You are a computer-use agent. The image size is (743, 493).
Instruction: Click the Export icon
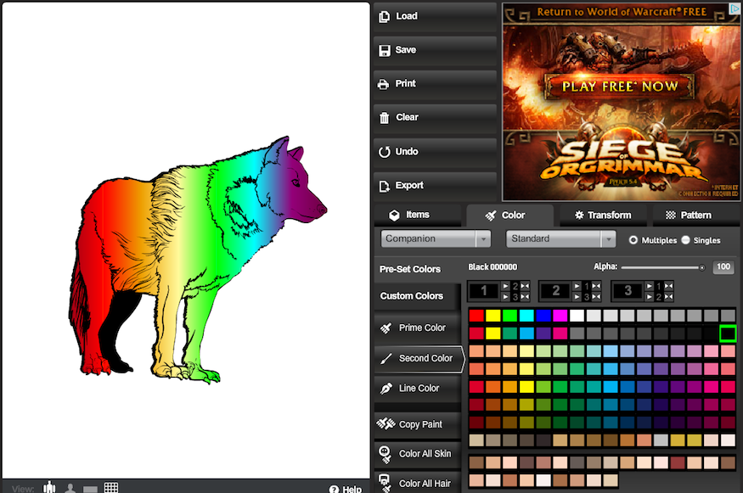385,186
